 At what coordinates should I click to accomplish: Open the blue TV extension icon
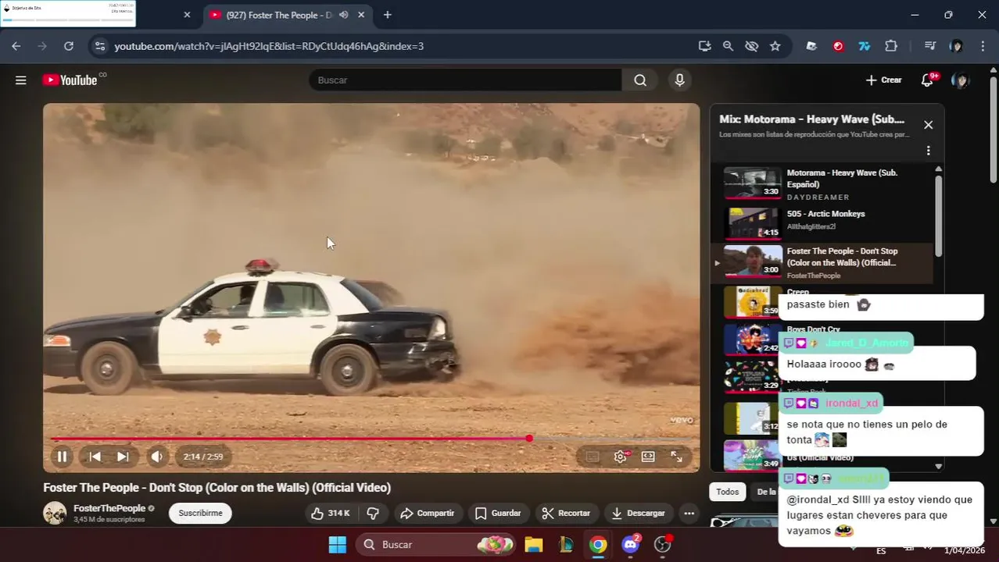(865, 46)
